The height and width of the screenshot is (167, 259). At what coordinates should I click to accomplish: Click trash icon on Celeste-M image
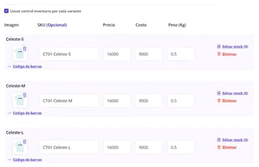pyautogui.click(x=24, y=95)
